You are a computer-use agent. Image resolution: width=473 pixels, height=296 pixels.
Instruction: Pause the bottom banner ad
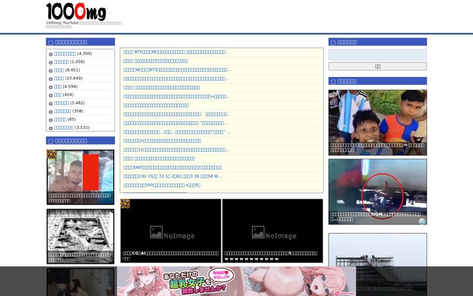(x=353, y=269)
